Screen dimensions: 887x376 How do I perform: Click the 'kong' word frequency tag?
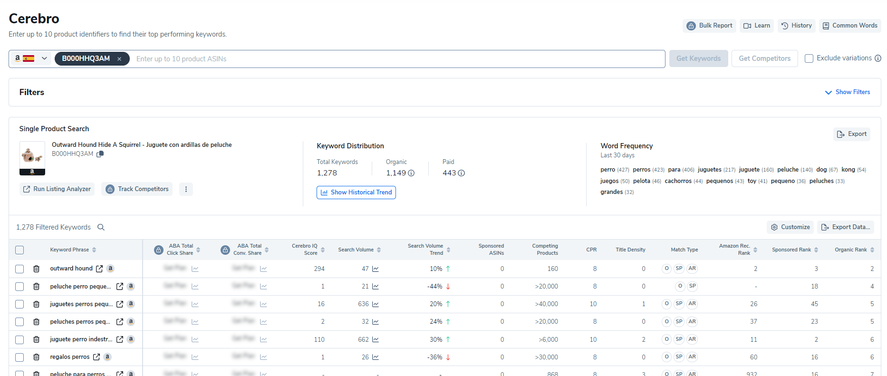[x=854, y=170]
